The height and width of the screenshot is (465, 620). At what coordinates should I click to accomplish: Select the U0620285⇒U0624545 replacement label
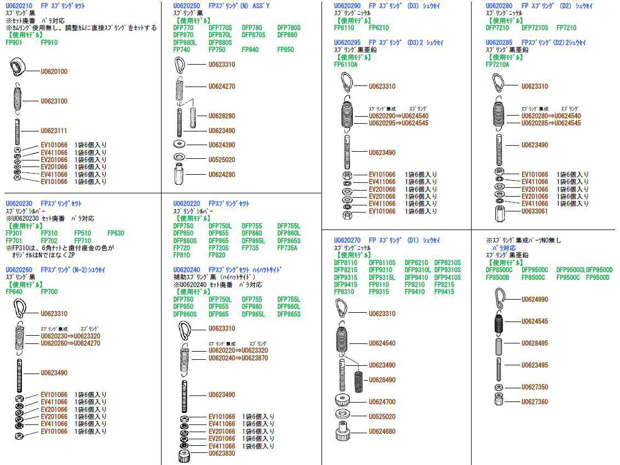tap(551, 123)
